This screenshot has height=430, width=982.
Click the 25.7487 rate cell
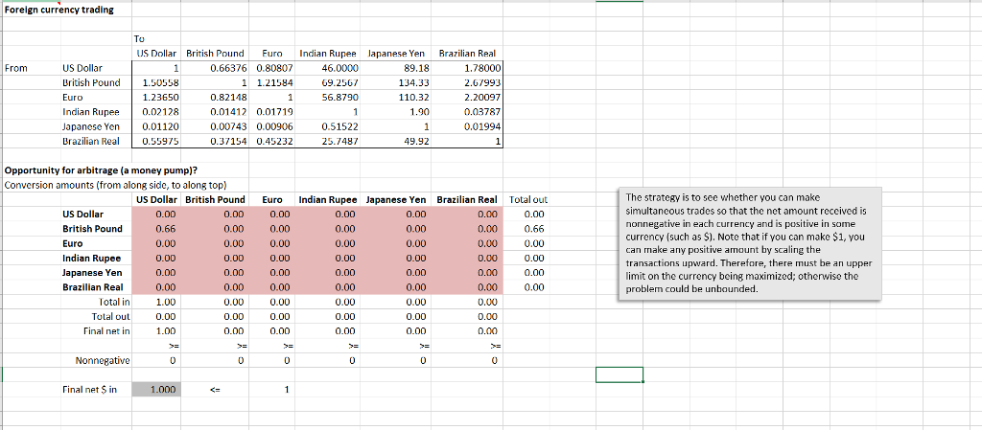coord(328,141)
